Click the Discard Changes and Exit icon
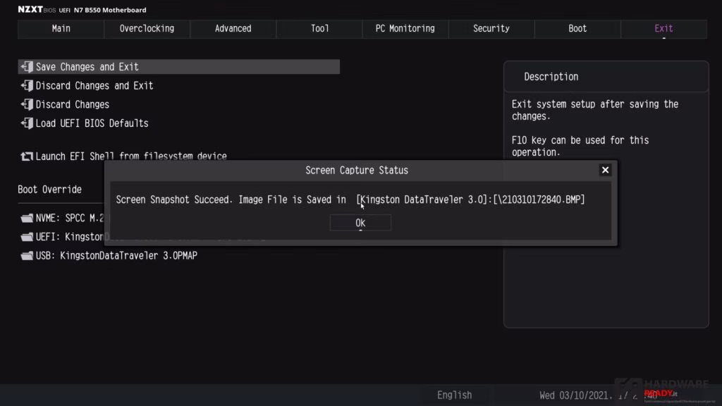Screen dimensions: 722x406 (27, 85)
